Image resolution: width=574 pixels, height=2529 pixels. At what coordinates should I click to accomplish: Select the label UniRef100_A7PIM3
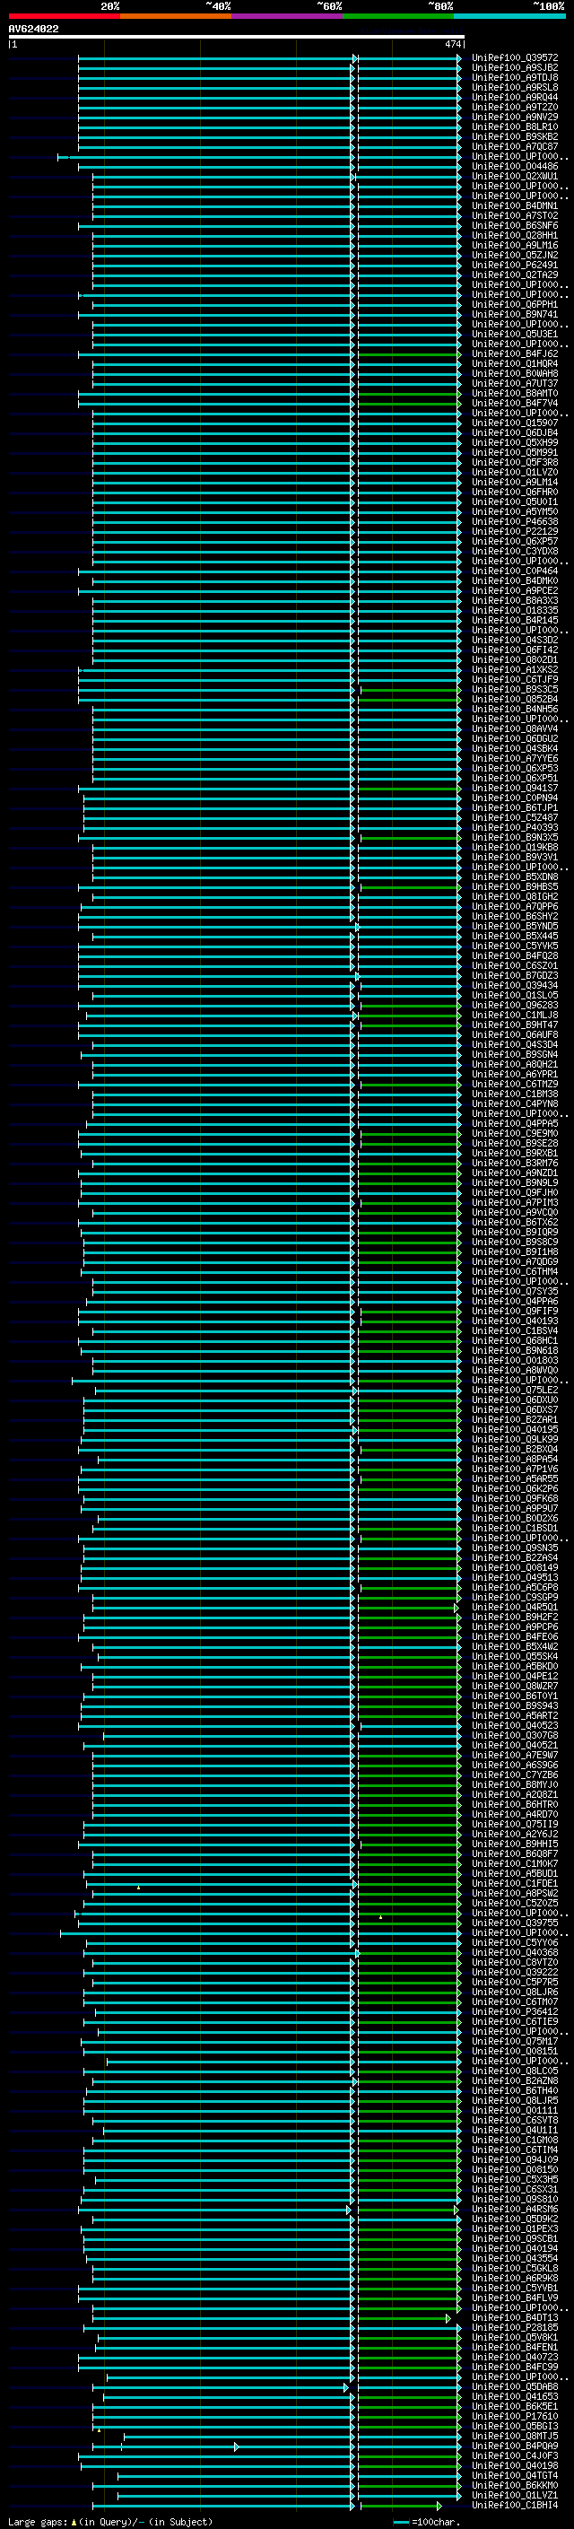(x=515, y=1201)
